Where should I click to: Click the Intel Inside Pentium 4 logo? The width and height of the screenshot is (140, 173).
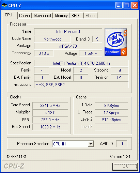115,42
